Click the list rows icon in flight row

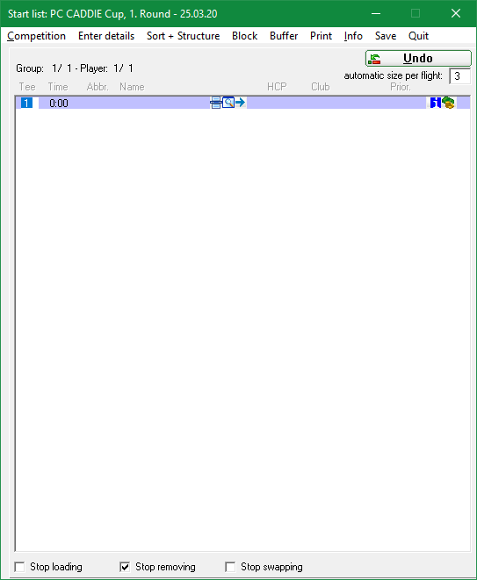tap(216, 103)
